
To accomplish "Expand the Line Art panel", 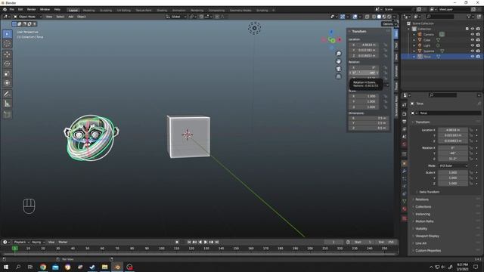I will 420,243.
